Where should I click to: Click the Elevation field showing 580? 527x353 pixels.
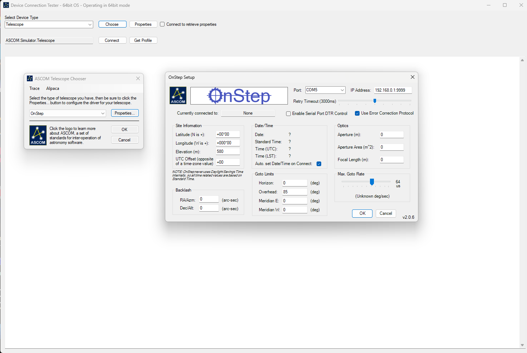pyautogui.click(x=228, y=151)
